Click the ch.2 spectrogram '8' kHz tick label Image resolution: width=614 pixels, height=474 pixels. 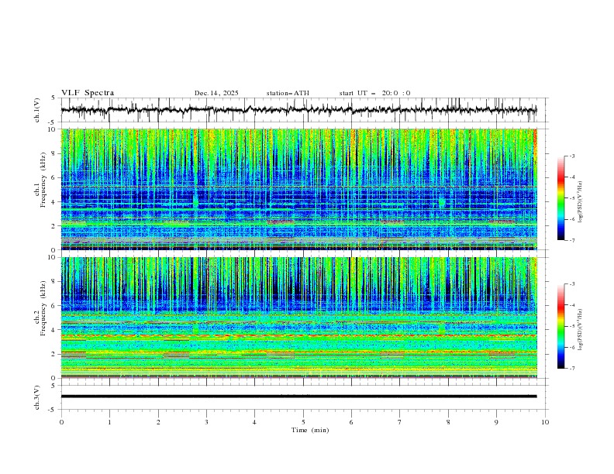tap(54, 282)
